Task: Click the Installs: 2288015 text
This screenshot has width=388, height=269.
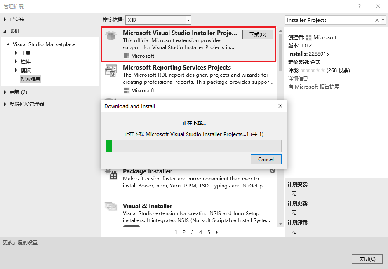Action: coord(308,54)
